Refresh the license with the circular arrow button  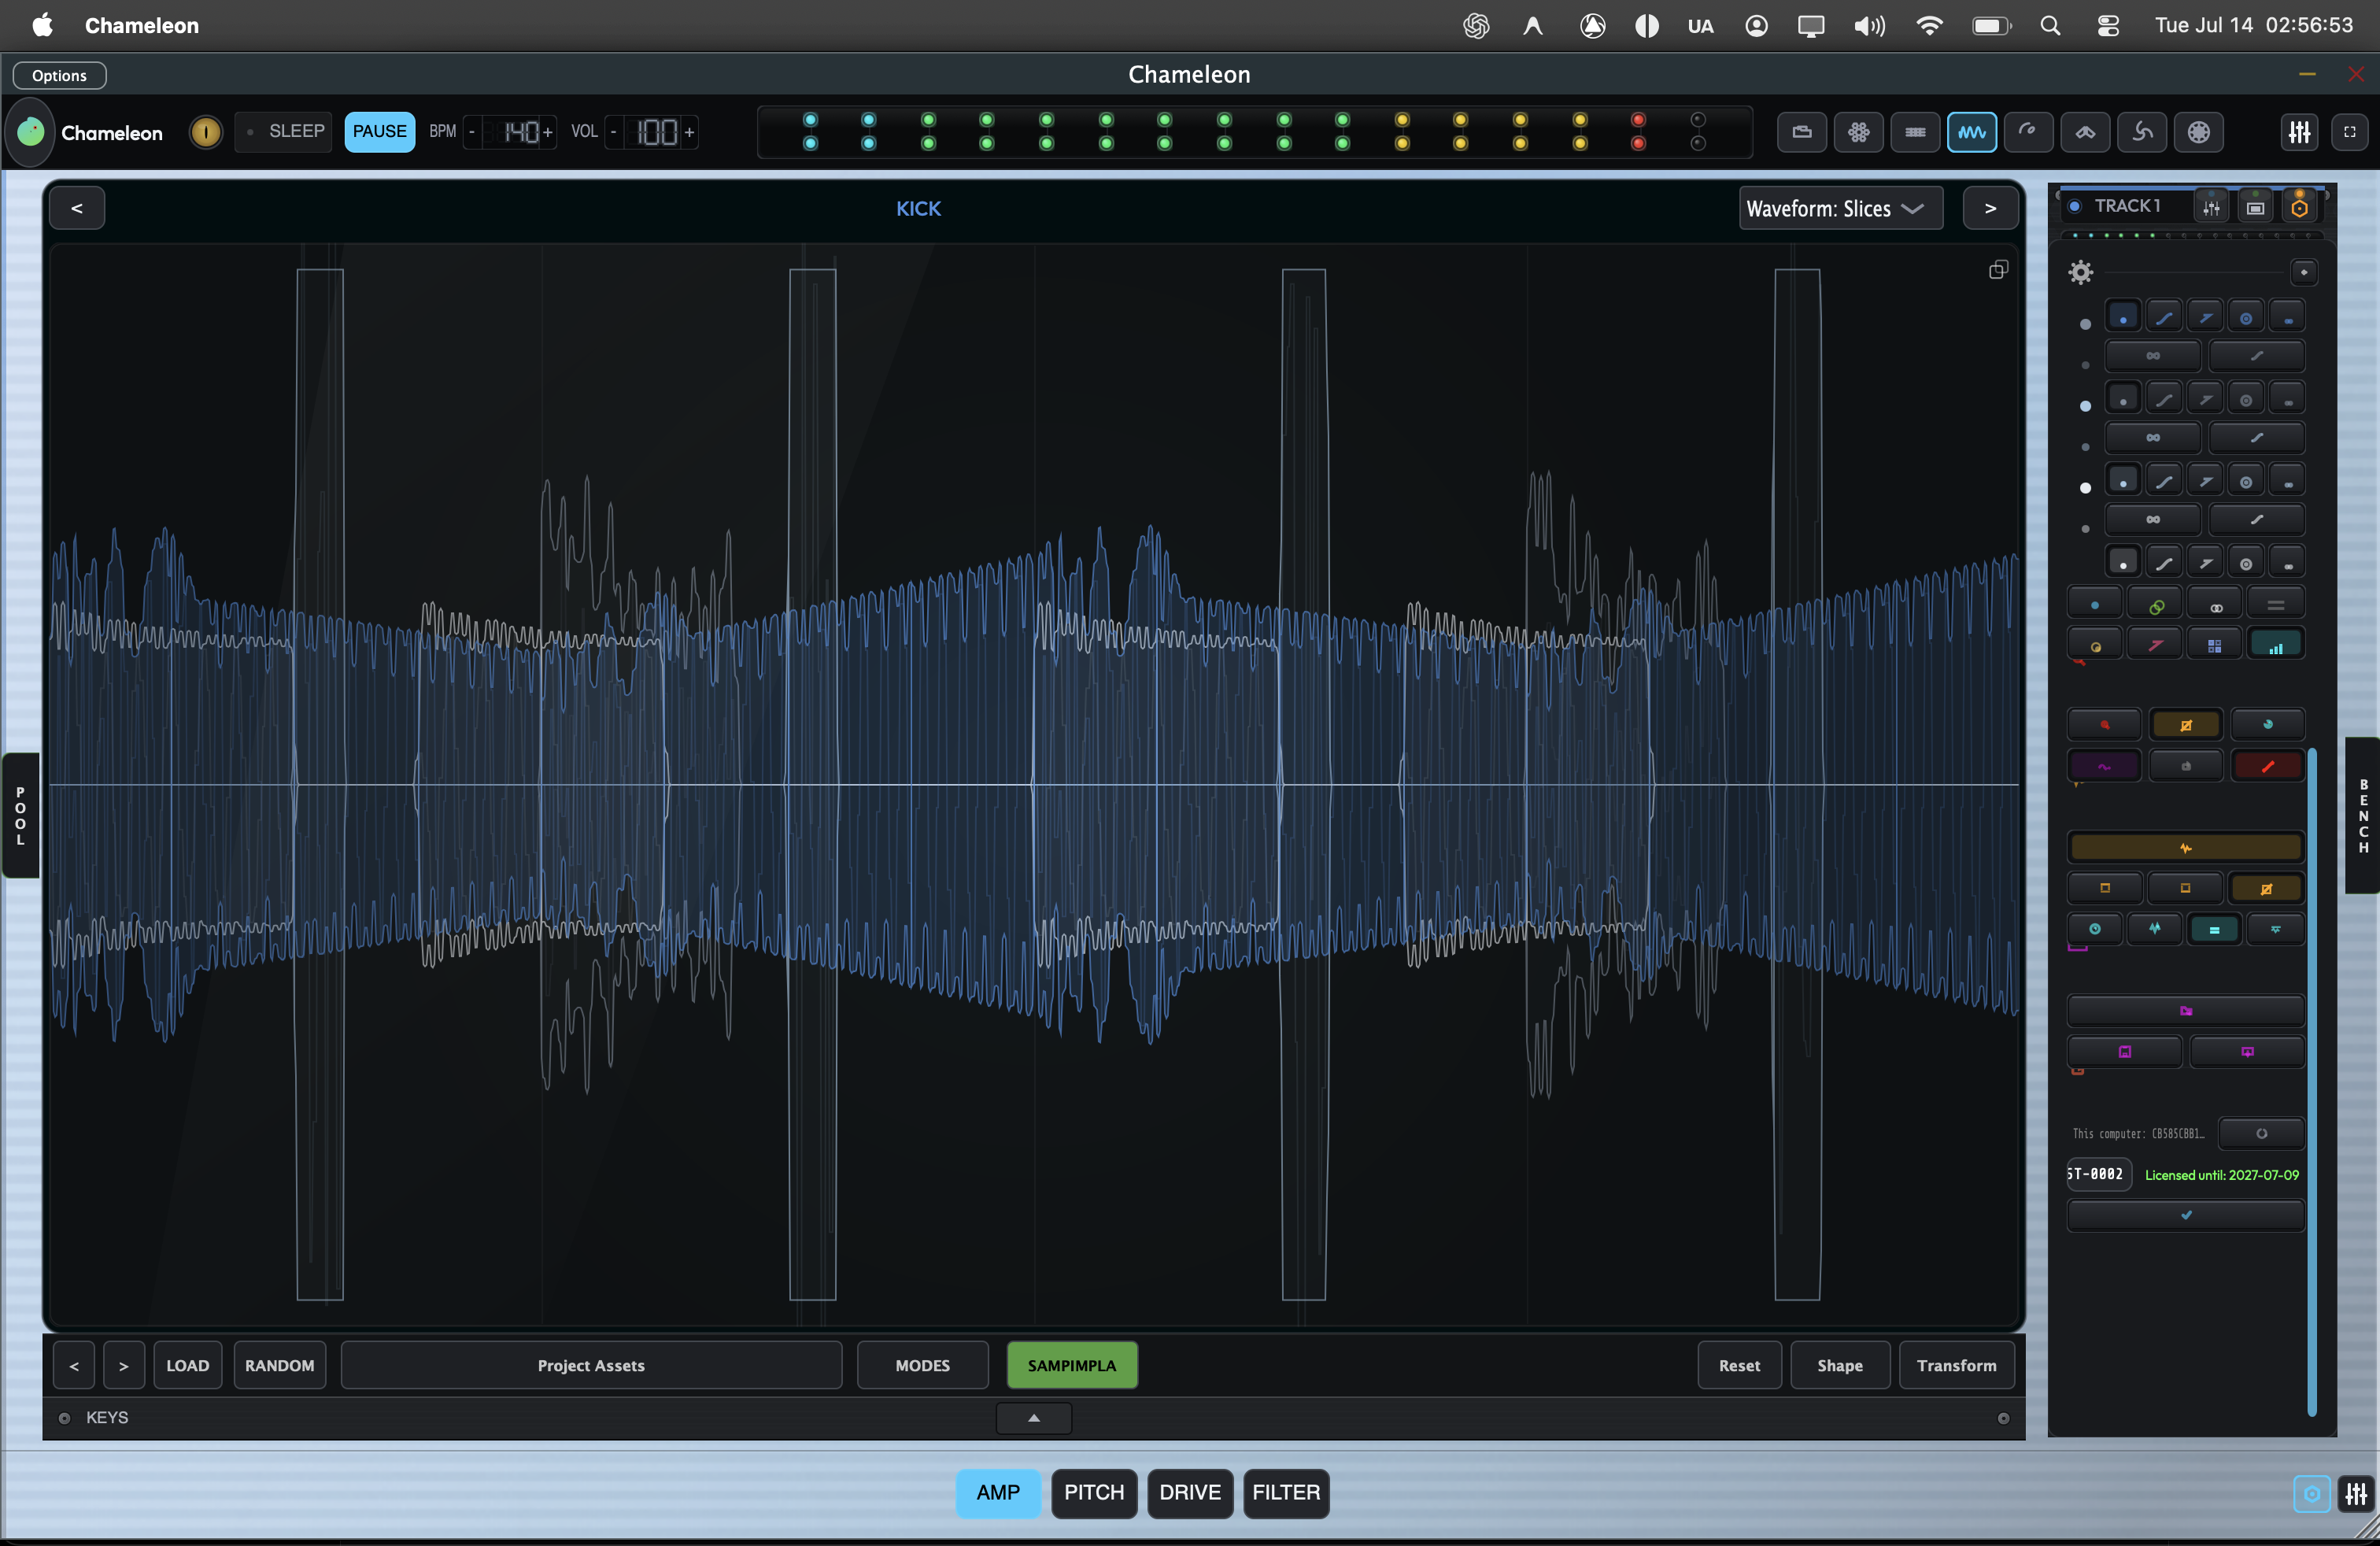click(x=2261, y=1134)
